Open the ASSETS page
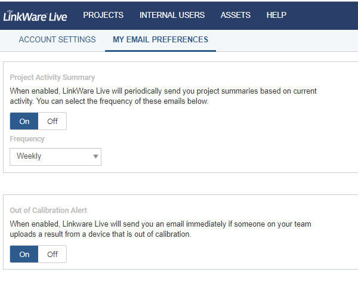This screenshot has width=358, height=297. (235, 15)
